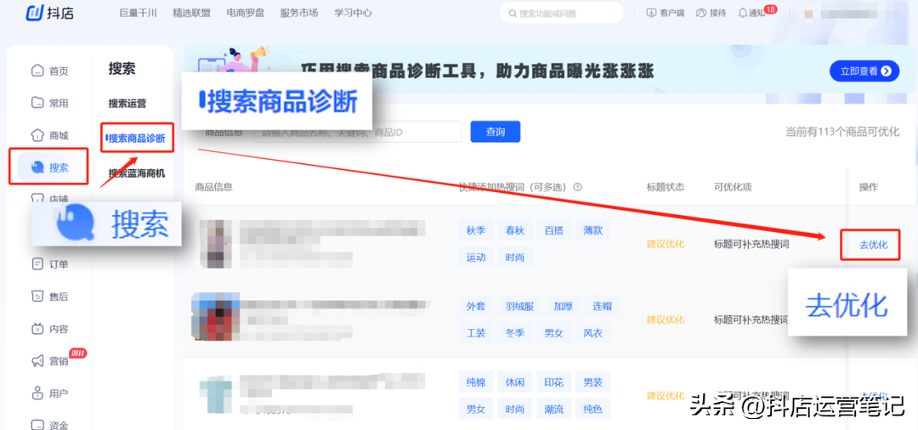Screen dimensions: 918x430
Task: Toggle the 羽绒服 hot word tag
Action: tap(519, 306)
